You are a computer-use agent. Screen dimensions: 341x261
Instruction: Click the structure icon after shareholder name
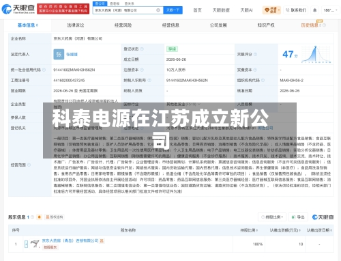(x=102, y=241)
